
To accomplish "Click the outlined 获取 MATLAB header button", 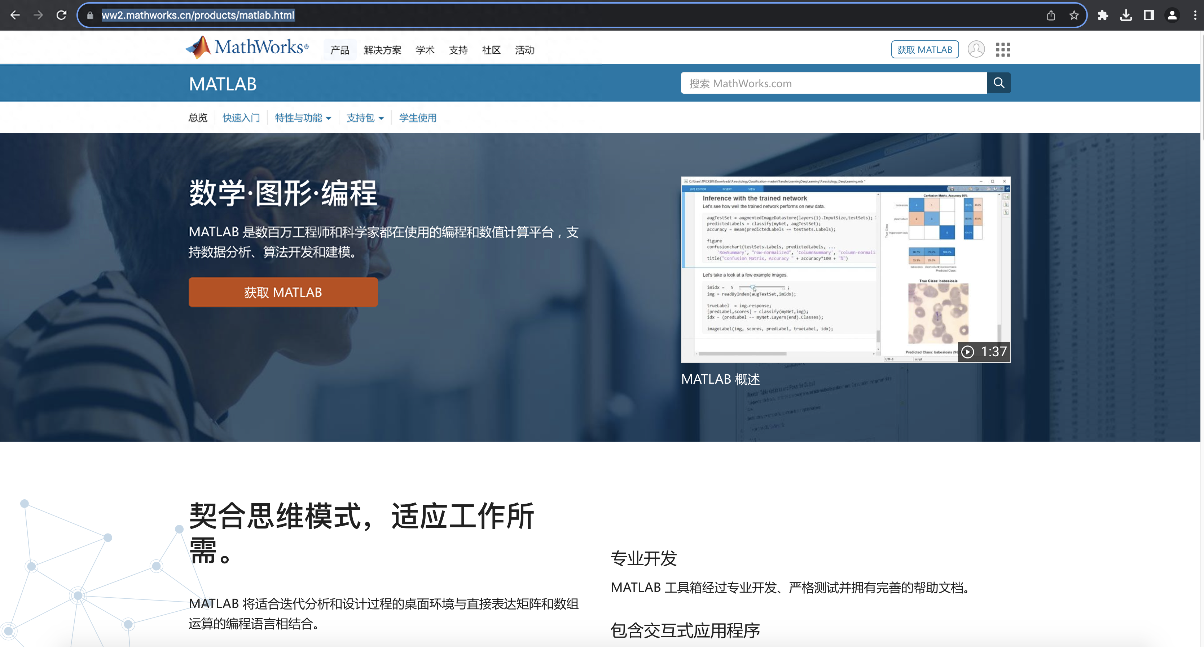I will coord(924,49).
